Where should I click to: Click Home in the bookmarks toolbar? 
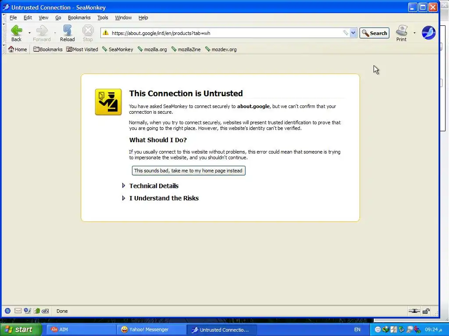tap(18, 49)
